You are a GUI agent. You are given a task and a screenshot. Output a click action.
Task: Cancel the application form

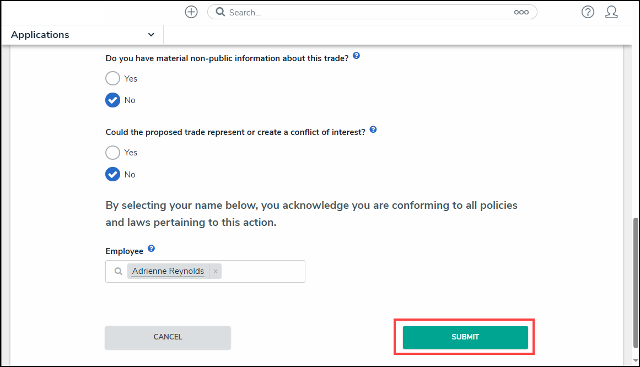pos(168,337)
